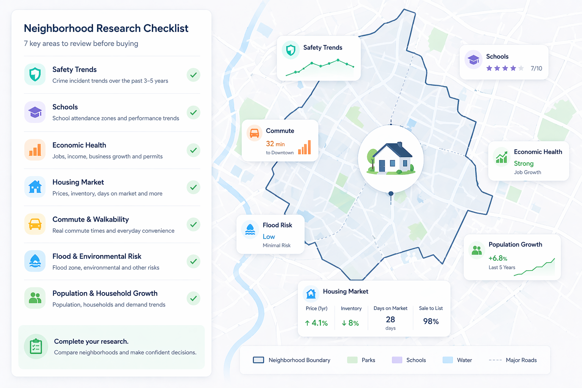The image size is (582, 388).
Task: Click the Safety Trends shield icon in checklist
Action: pyautogui.click(x=35, y=75)
